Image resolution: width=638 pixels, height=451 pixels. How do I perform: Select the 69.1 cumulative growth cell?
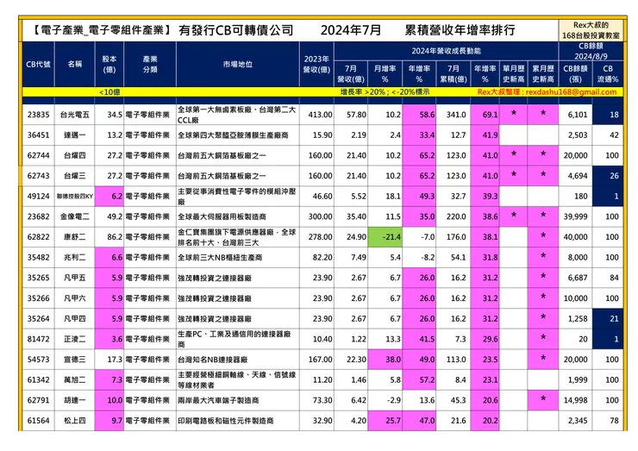pos(485,115)
